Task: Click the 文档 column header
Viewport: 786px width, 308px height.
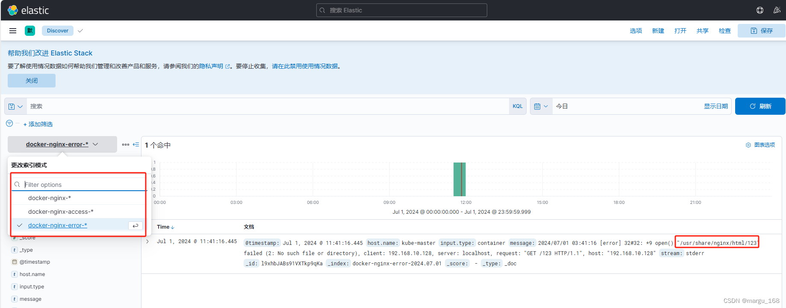Action: pyautogui.click(x=249, y=227)
